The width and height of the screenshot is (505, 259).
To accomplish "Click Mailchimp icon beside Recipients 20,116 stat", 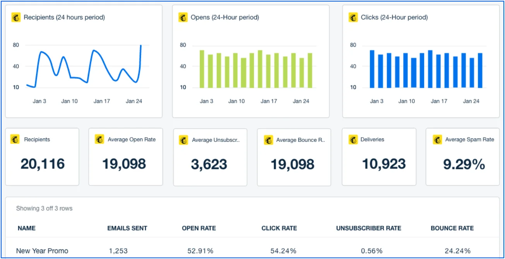I will [15, 140].
